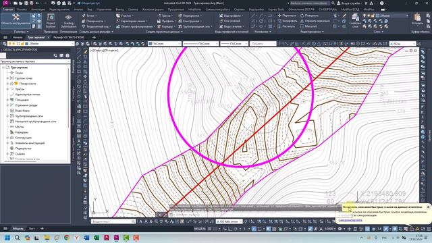
Task: Open the Область инструментов (Toolspace) button
Action: pyautogui.click(x=16, y=20)
